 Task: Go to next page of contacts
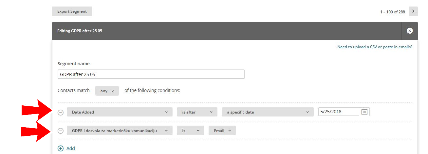click(x=413, y=11)
